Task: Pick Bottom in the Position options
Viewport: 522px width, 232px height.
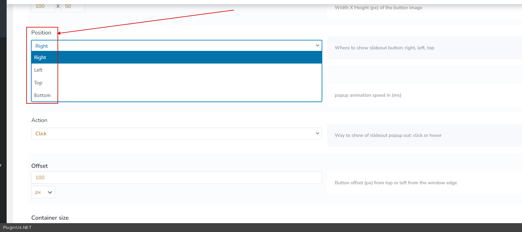Action: point(42,95)
